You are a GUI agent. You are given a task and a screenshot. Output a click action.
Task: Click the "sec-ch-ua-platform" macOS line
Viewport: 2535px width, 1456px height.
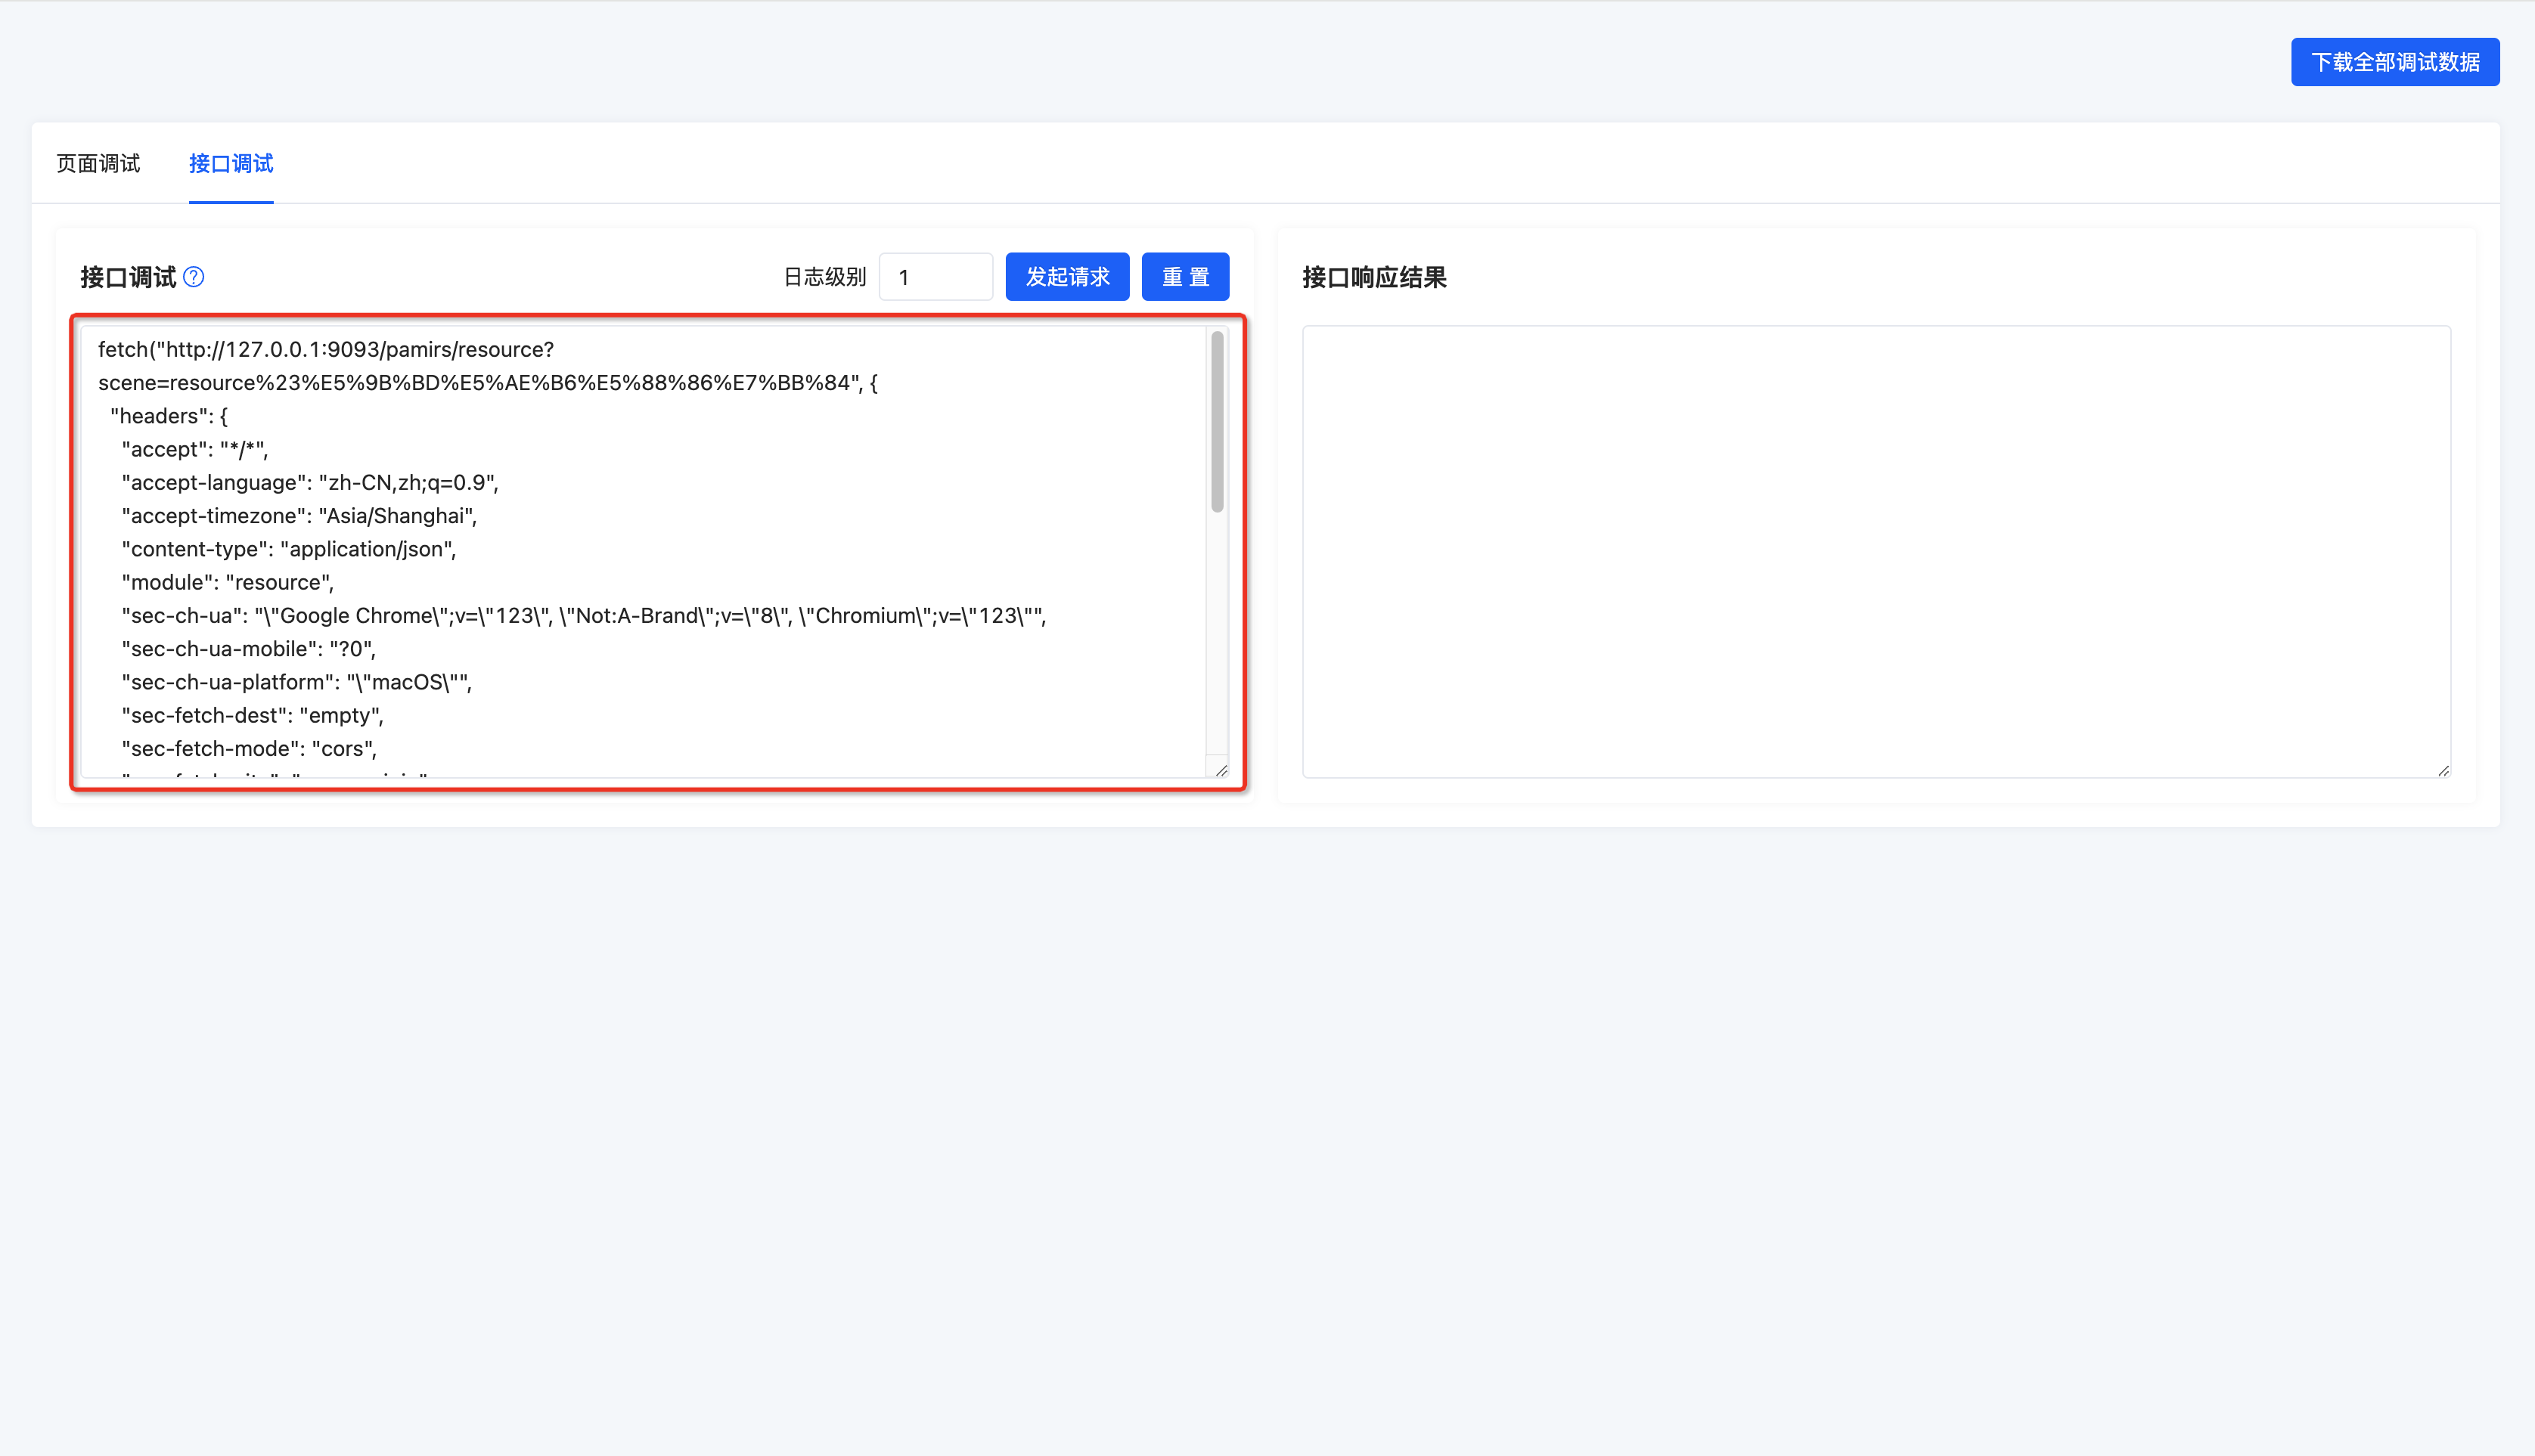pos(296,682)
